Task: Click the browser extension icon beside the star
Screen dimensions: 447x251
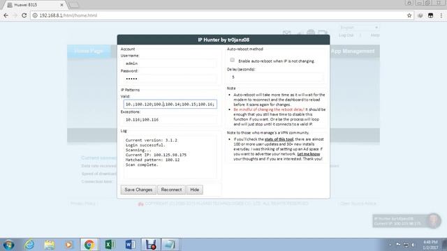Action: (420, 15)
